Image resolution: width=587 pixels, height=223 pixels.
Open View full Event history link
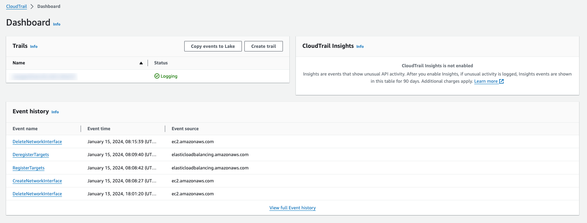click(293, 208)
